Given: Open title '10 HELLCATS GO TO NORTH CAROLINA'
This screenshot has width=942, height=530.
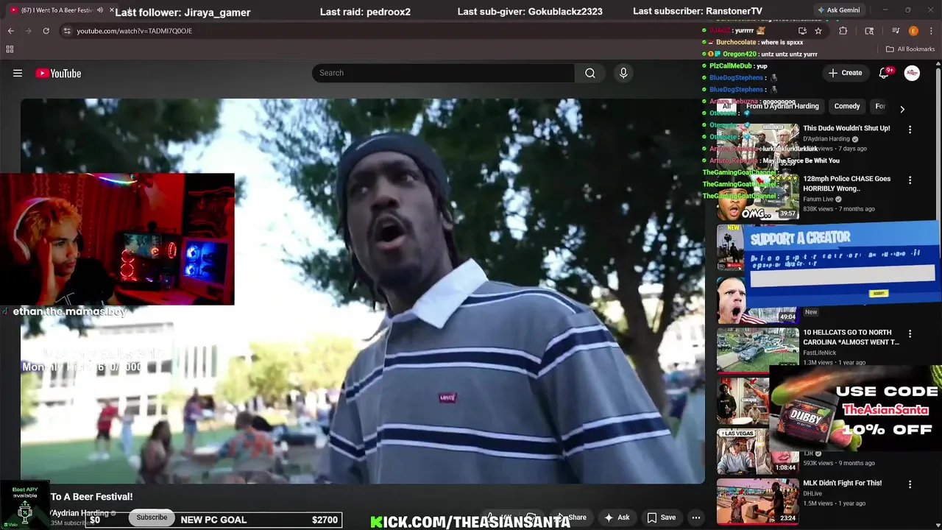Looking at the screenshot, I should pyautogui.click(x=851, y=337).
